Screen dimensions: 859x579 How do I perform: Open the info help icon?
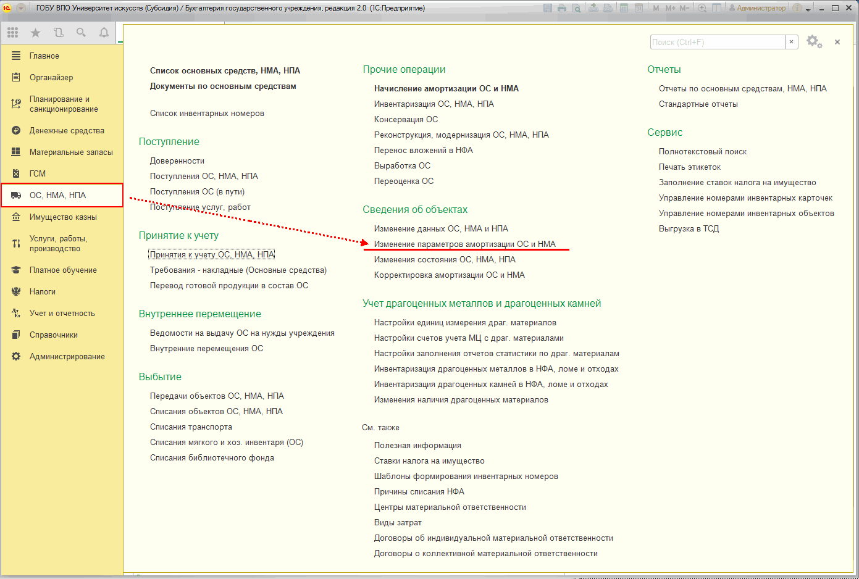tap(797, 8)
